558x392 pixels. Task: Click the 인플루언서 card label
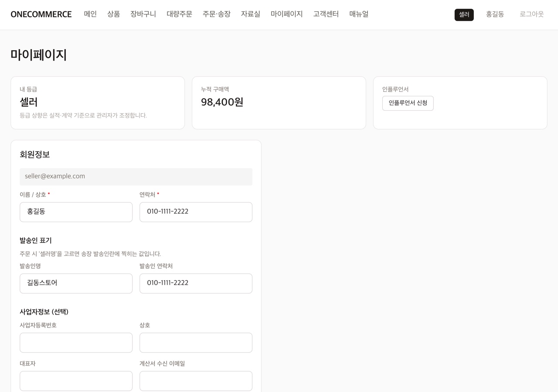tap(395, 89)
